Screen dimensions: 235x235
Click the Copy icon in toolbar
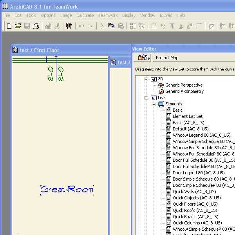pyautogui.click(x=111, y=26)
